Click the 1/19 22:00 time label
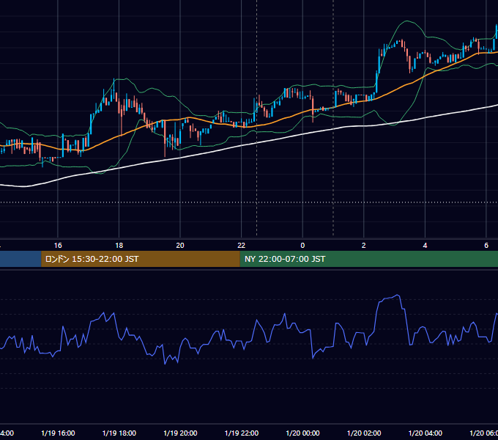The height and width of the screenshot is (440, 498). (242, 433)
